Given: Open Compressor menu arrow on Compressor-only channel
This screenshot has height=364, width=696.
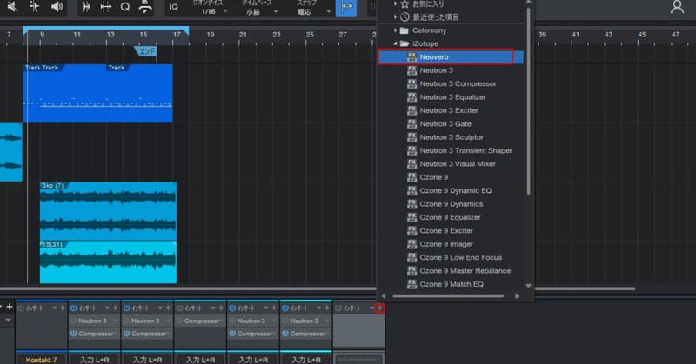Looking at the screenshot, I should (221, 321).
